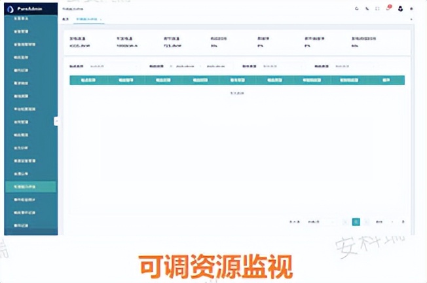Collapse sidebar using the edge handle
The width and height of the screenshot is (427, 283).
[x=56, y=121]
